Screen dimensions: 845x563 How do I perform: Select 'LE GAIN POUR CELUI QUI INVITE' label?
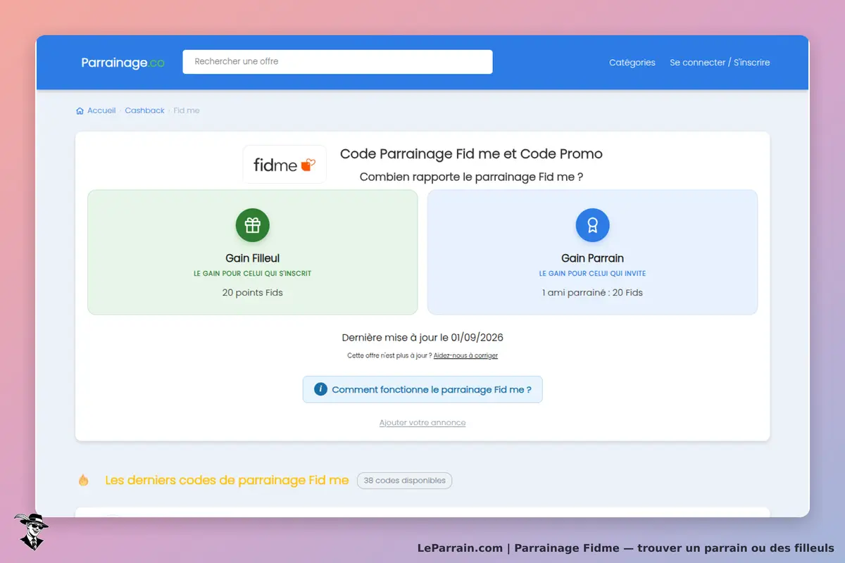click(592, 273)
